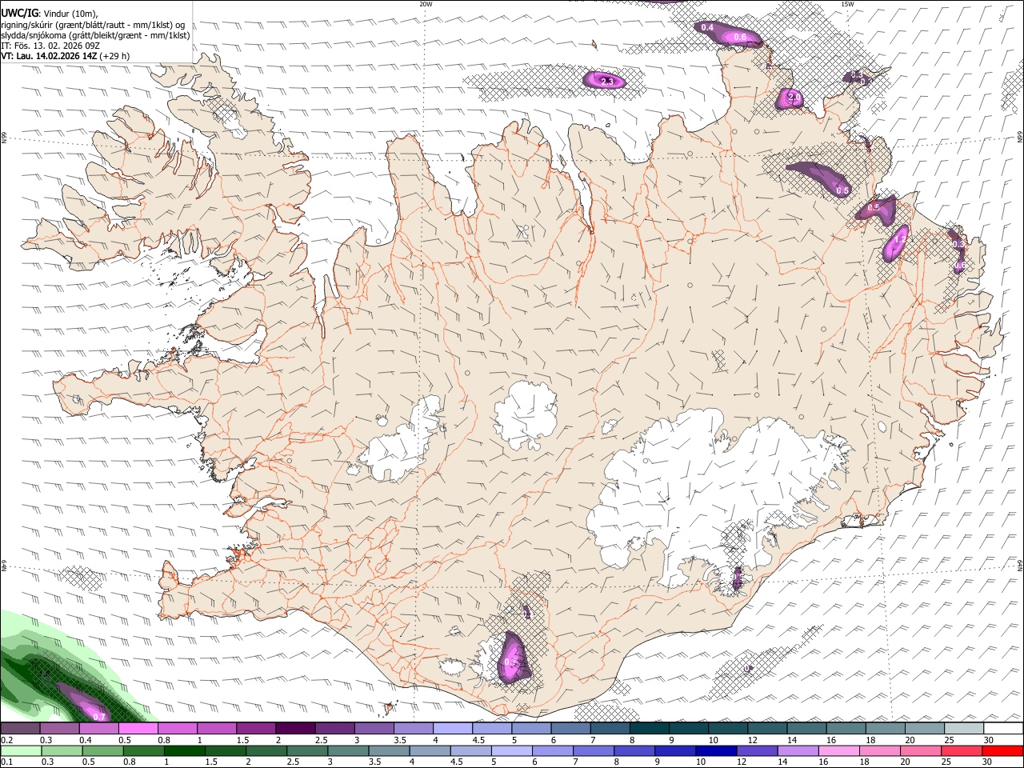Pick light pink lower swatch between 16 and 18
The width and height of the screenshot is (1024, 768).
tap(839, 751)
